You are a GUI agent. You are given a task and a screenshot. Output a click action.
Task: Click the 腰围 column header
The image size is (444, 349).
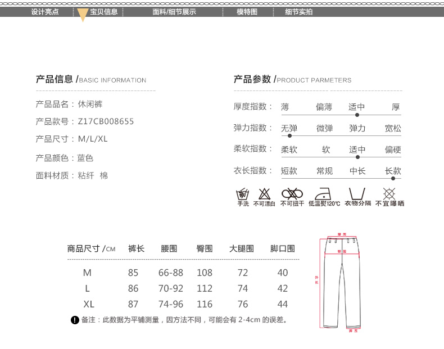169,248
